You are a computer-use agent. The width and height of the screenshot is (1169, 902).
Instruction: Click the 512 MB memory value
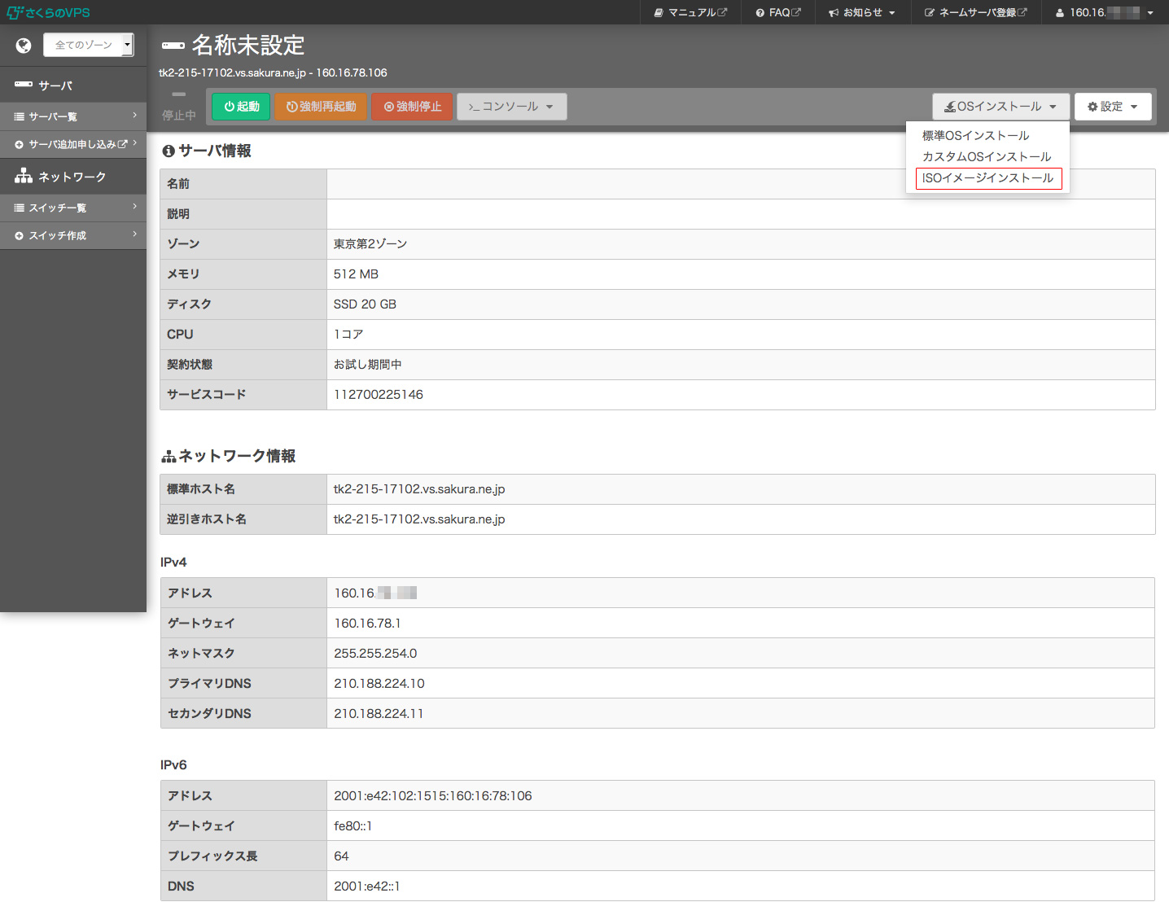click(x=356, y=274)
